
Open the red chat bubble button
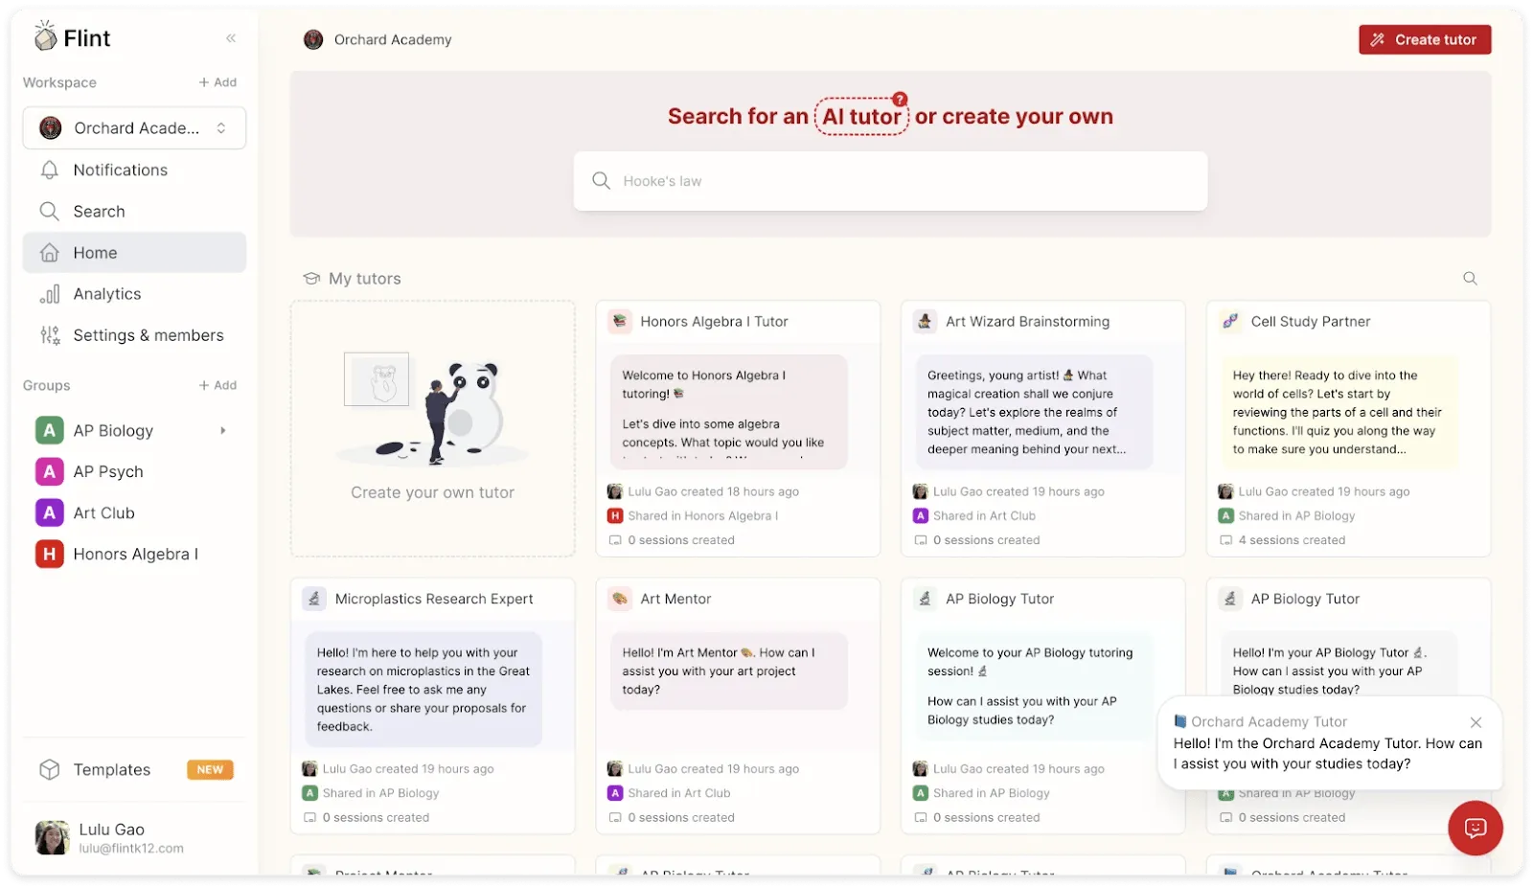(x=1476, y=828)
